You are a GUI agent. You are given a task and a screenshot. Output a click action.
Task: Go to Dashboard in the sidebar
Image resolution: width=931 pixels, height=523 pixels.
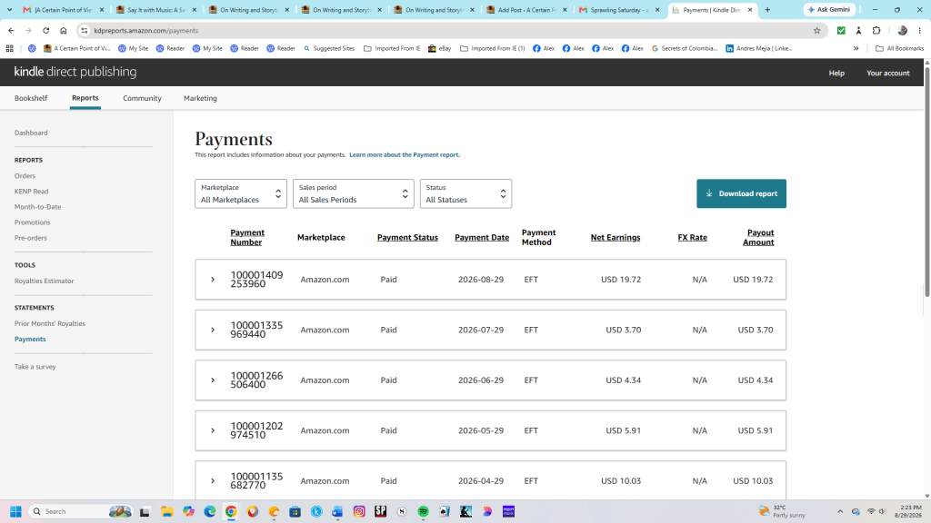(x=31, y=133)
